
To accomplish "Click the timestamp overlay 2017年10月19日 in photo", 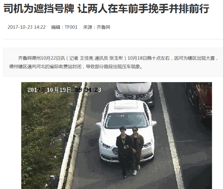I will point(49,90).
